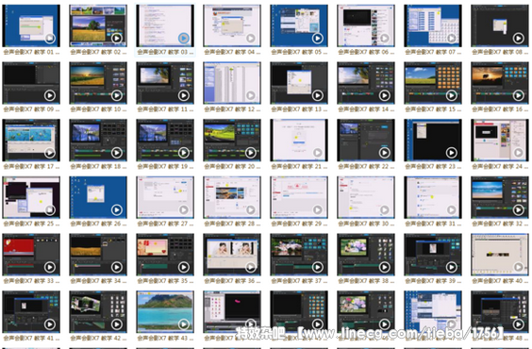Open the 教学 42 thumbnail

point(98,311)
